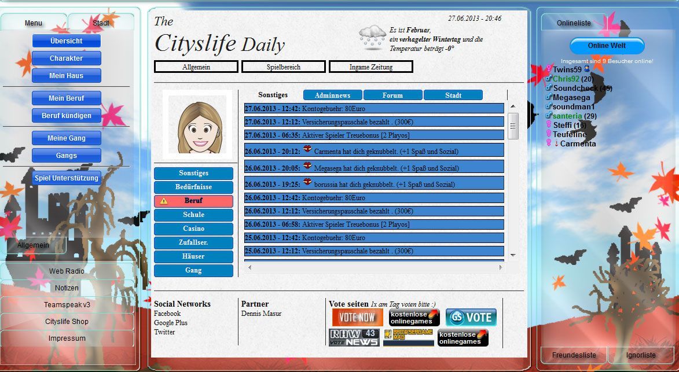
Task: Open the Ingame Zeitung section
Action: [370, 67]
